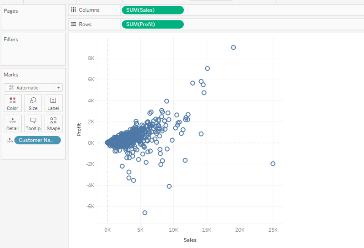Click the Detail button in Marks card

[12, 123]
